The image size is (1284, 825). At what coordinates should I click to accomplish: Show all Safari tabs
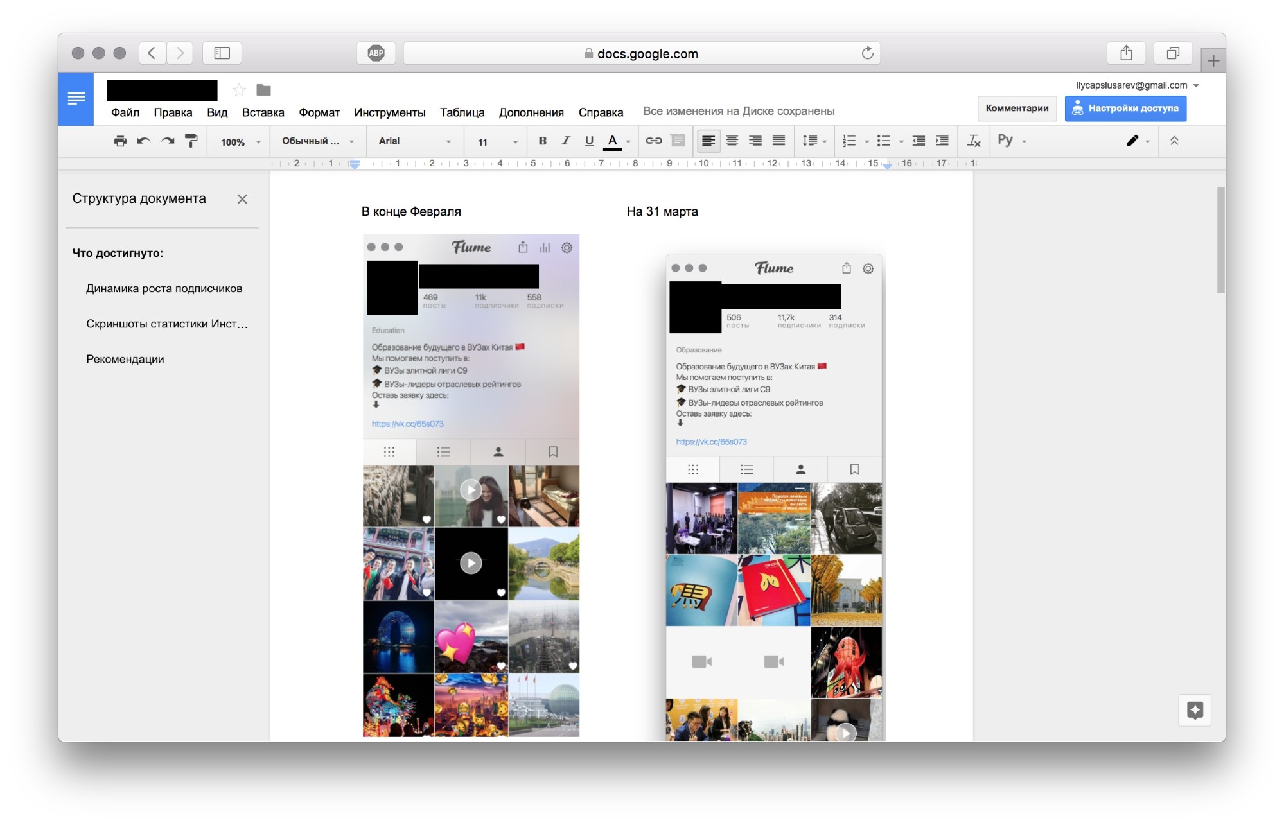point(1173,53)
